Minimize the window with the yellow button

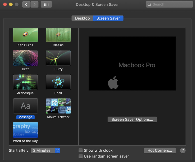[x=11, y=5]
